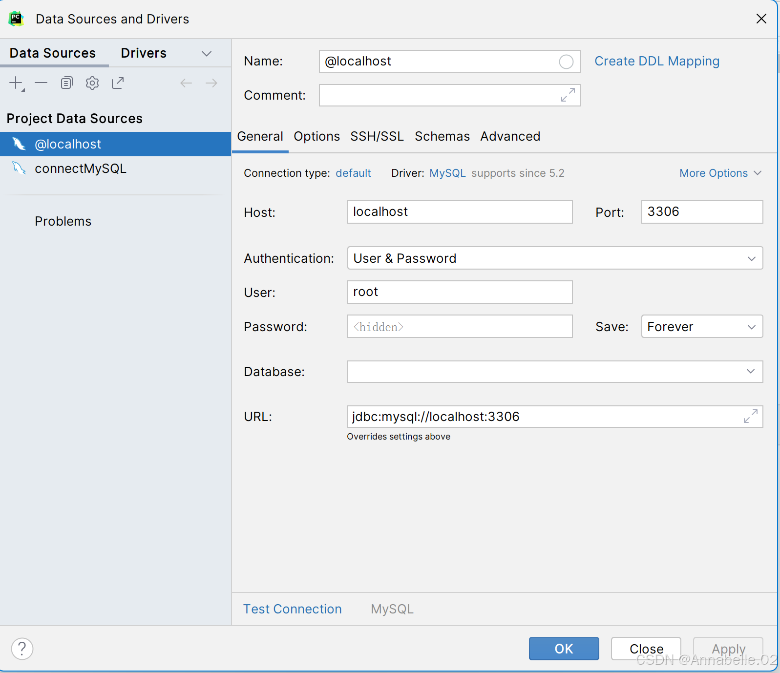This screenshot has width=780, height=673.
Task: Open the Problems entry
Action: coord(63,221)
